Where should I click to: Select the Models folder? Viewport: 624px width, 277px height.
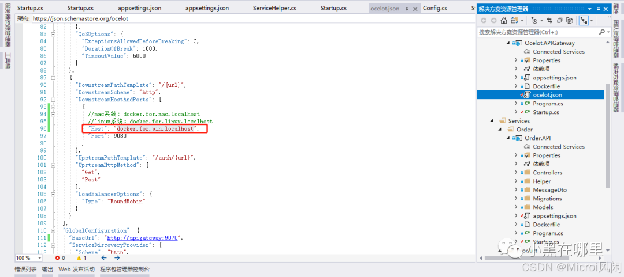pos(543,207)
